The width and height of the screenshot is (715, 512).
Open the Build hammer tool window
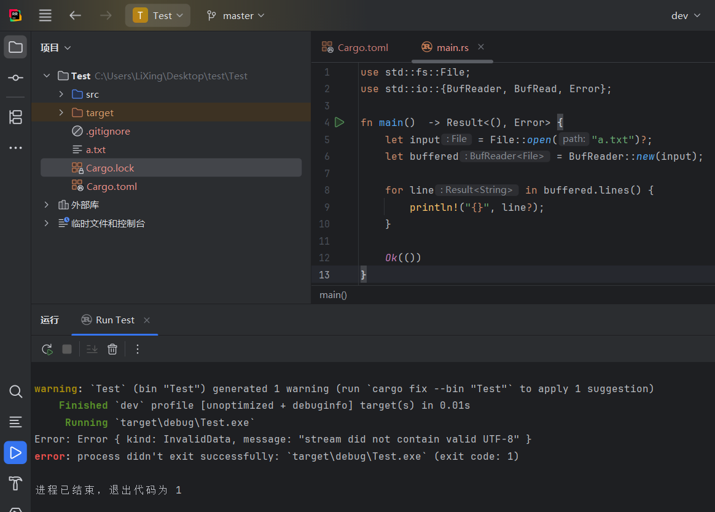16,482
